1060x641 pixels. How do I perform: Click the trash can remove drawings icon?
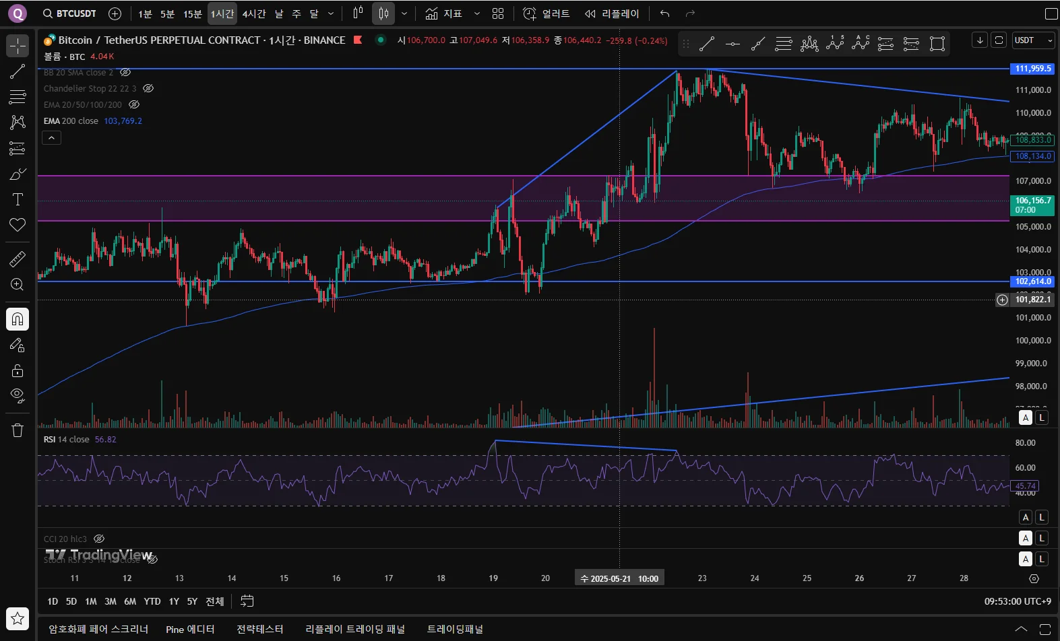pyautogui.click(x=18, y=430)
